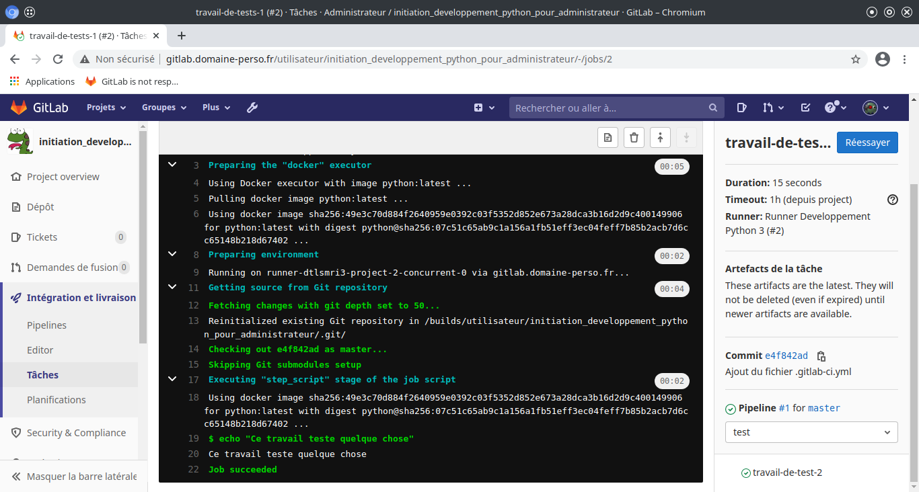The width and height of the screenshot is (919, 492).
Task: Click the Réessayer button
Action: click(x=867, y=142)
